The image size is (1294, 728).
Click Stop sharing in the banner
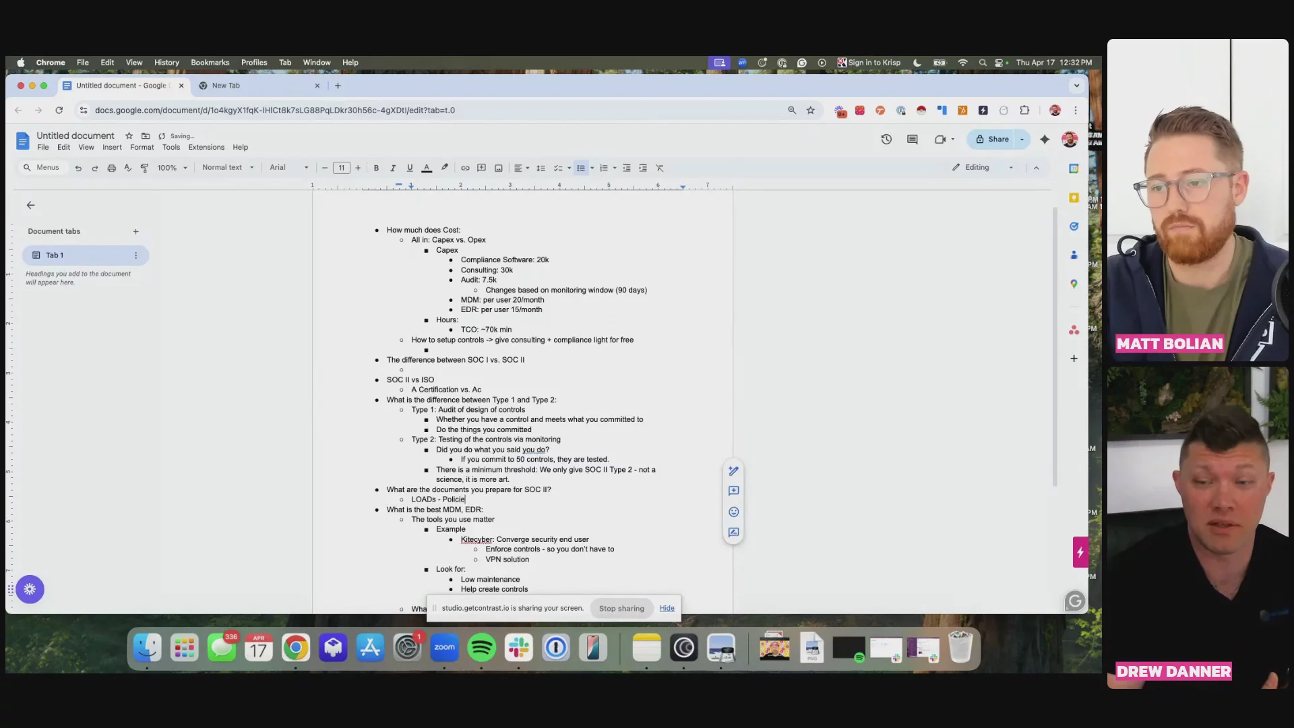(621, 608)
